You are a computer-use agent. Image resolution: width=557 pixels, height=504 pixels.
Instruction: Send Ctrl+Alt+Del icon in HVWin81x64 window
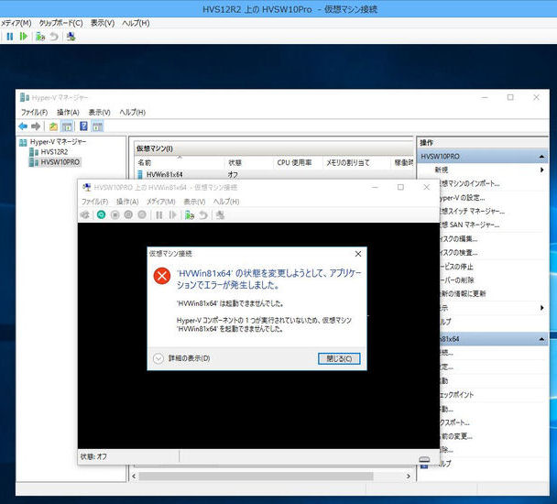point(85,214)
